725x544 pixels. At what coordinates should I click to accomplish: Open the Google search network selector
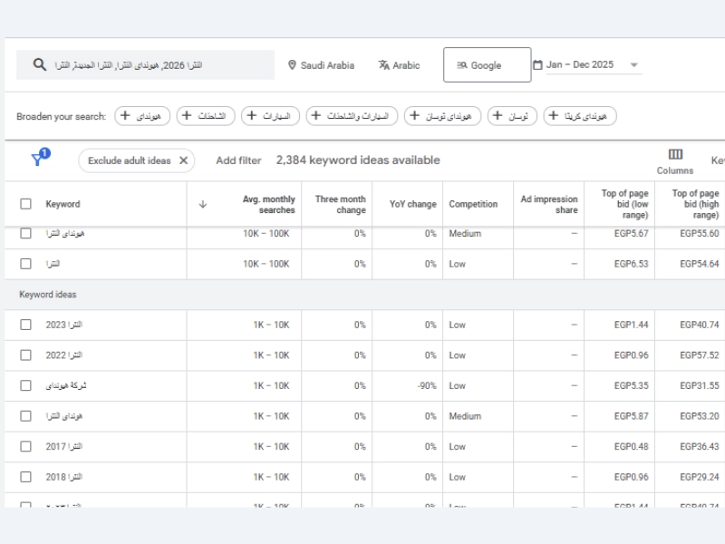tap(487, 65)
